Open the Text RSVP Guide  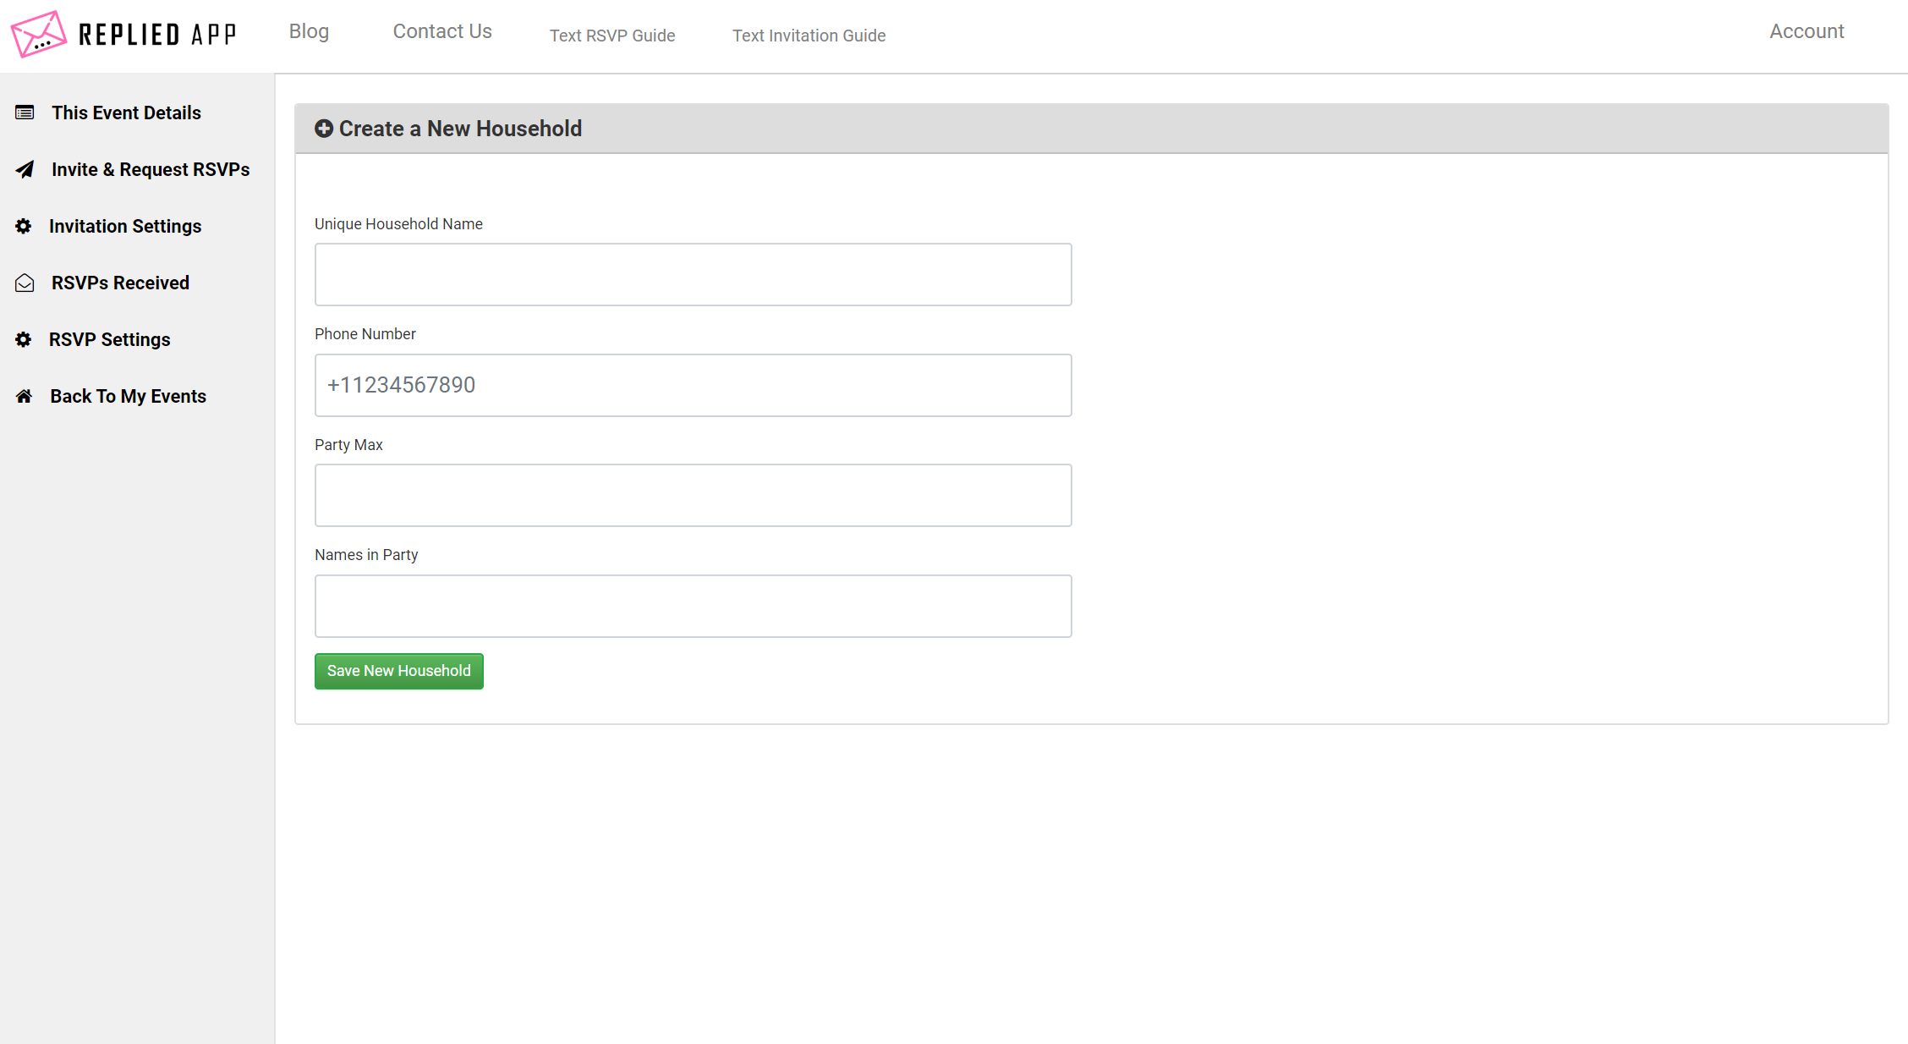[612, 36]
